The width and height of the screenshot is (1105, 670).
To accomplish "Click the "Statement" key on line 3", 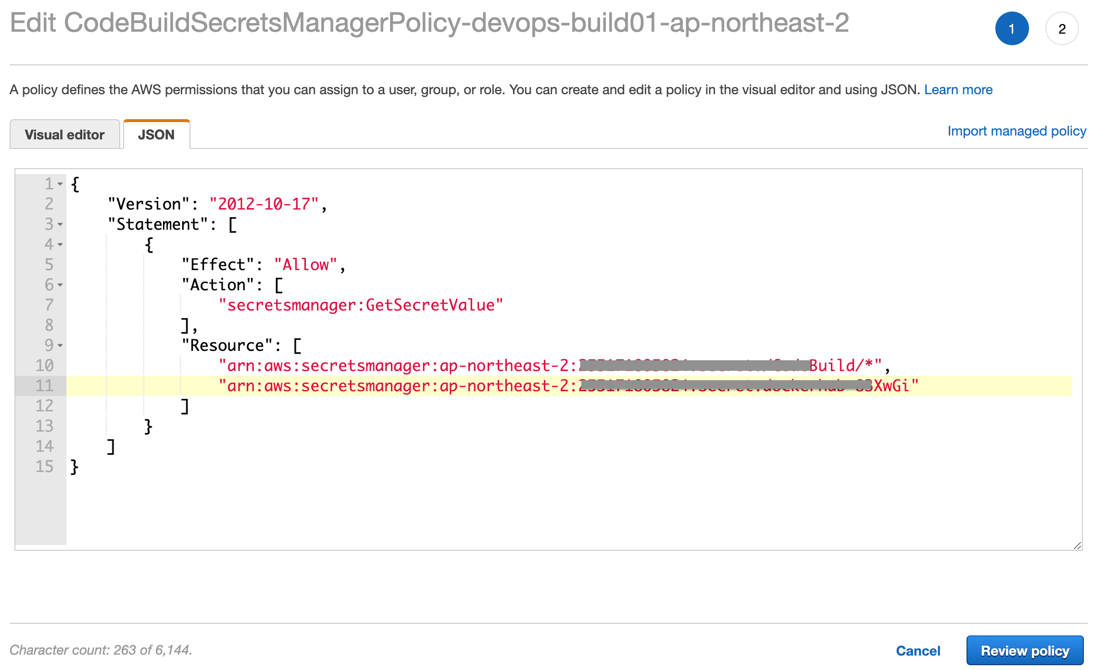I will pos(158,224).
